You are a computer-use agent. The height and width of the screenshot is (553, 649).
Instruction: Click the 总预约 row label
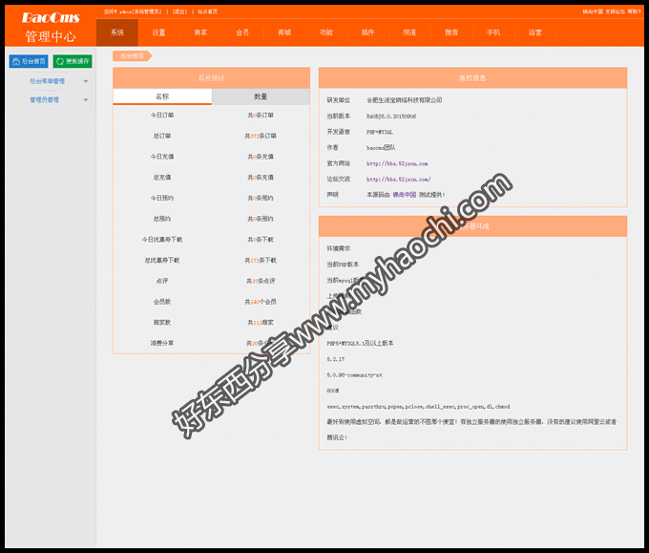pos(162,219)
